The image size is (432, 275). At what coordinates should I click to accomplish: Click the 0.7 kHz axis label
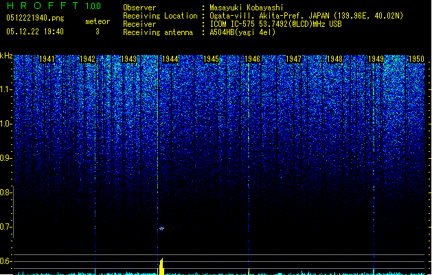5,227
